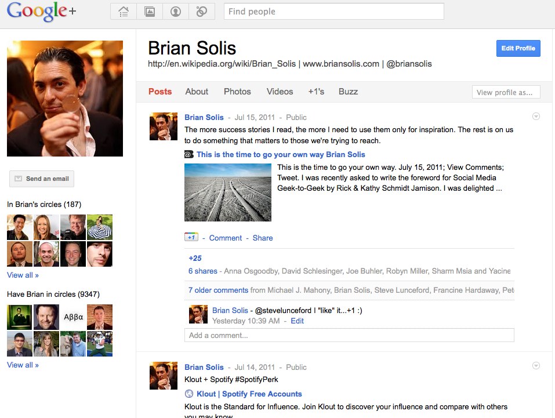Open the 6 shares link
The image size is (555, 418).
tap(203, 271)
